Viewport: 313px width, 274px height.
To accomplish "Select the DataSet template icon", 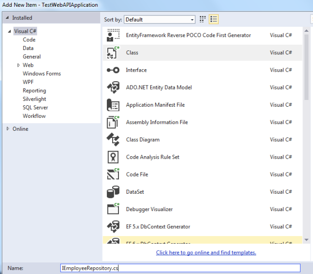I will coord(113,192).
